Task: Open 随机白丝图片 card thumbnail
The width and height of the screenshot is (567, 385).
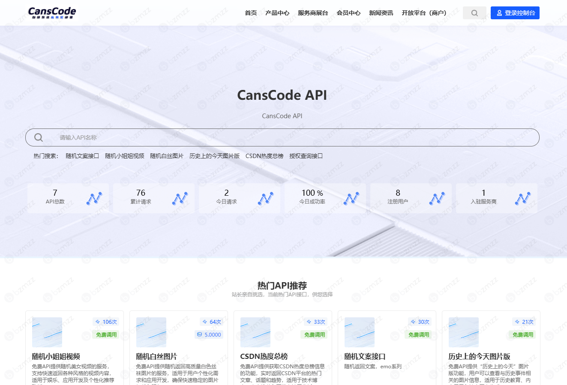Action: pyautogui.click(x=151, y=332)
